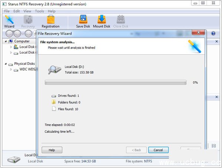Viewport: 222px width, 168px height.
Task: Close the File Recovery Wizard dialog
Action: [198, 32]
